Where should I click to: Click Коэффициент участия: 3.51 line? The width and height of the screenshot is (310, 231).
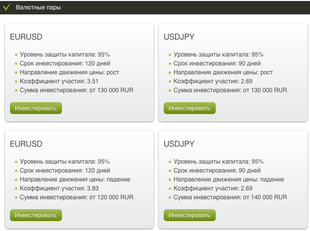pos(59,81)
